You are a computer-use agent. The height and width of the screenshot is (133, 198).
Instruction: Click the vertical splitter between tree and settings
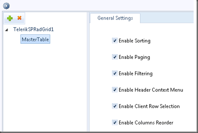point(88,72)
